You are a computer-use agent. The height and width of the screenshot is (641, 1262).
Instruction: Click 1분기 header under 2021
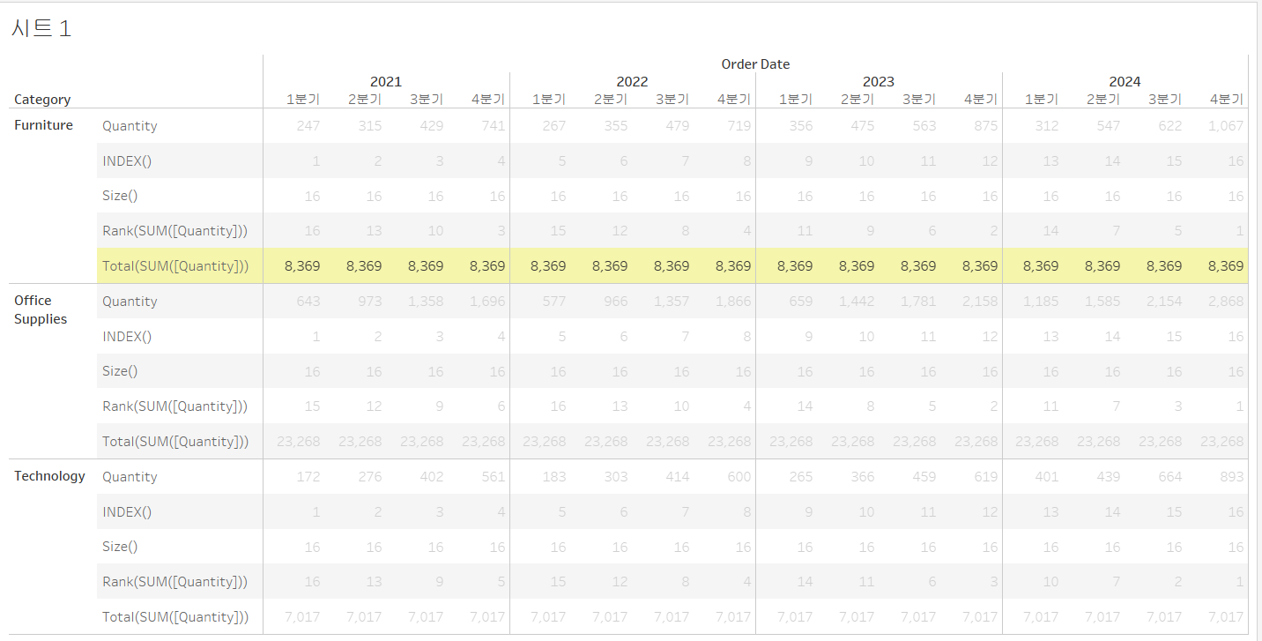pos(303,100)
